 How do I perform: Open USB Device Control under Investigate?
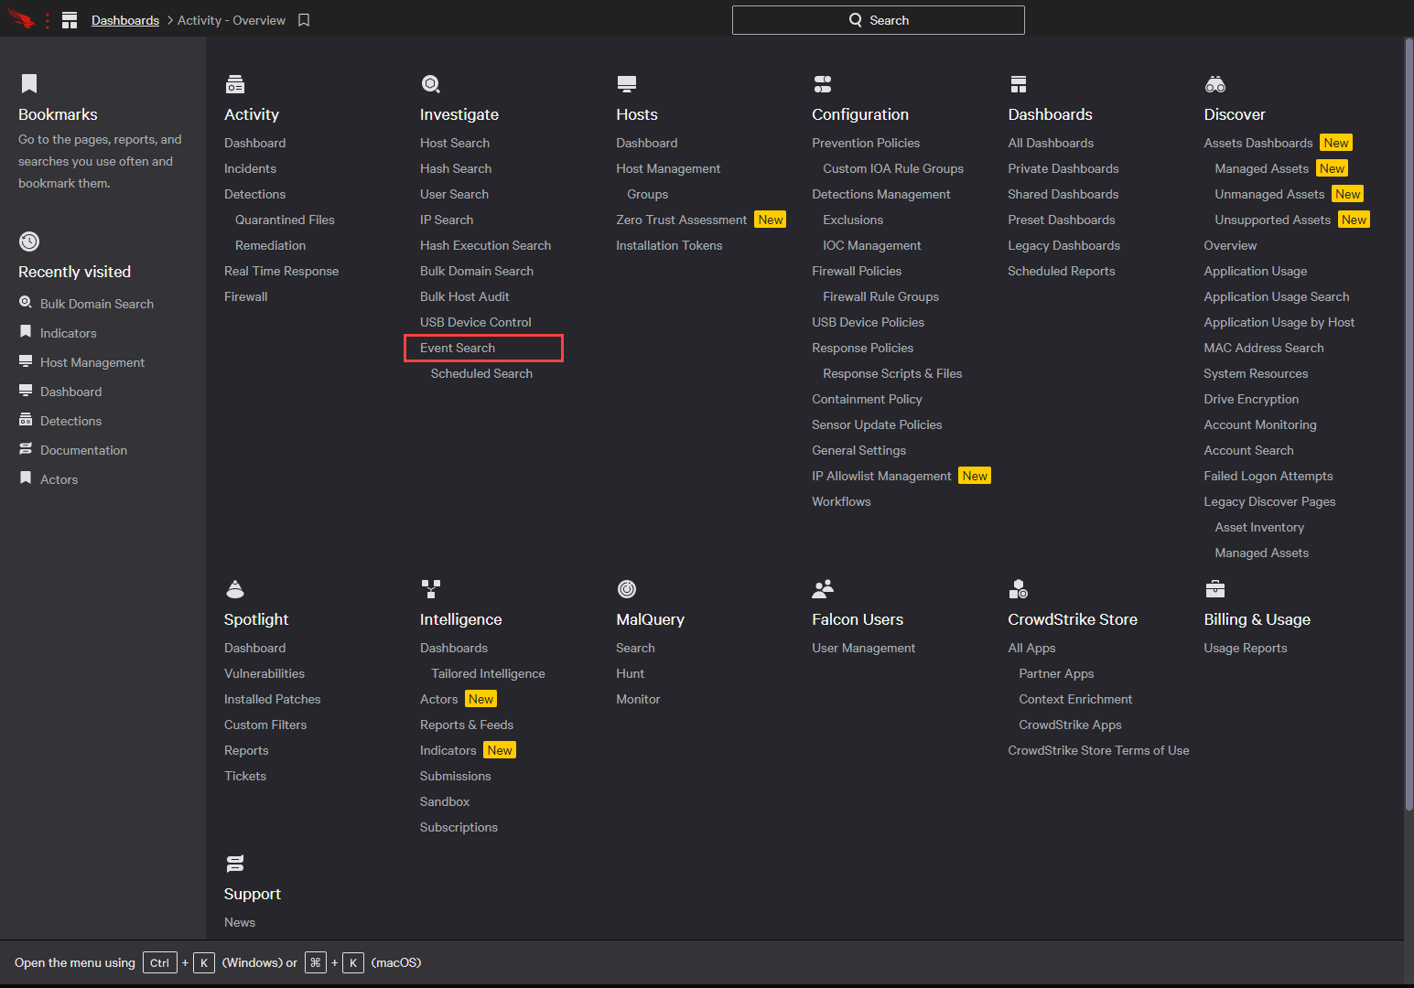[476, 322]
